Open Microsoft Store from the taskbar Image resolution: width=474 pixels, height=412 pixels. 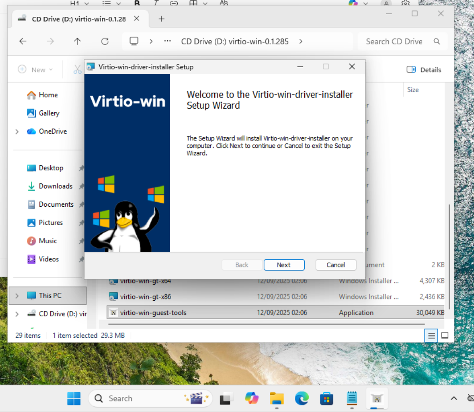pyautogui.click(x=327, y=398)
